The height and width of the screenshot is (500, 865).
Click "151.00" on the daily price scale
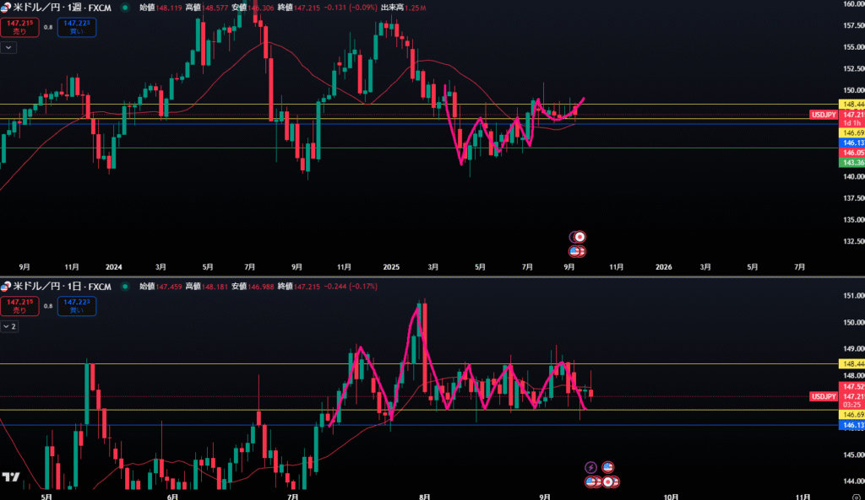click(x=853, y=296)
